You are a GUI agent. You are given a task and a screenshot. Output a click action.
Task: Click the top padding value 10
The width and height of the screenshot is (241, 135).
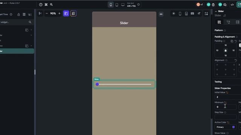pyautogui.click(x=226, y=45)
